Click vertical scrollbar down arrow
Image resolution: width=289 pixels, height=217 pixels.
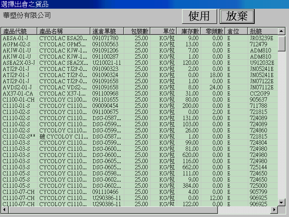281,203
